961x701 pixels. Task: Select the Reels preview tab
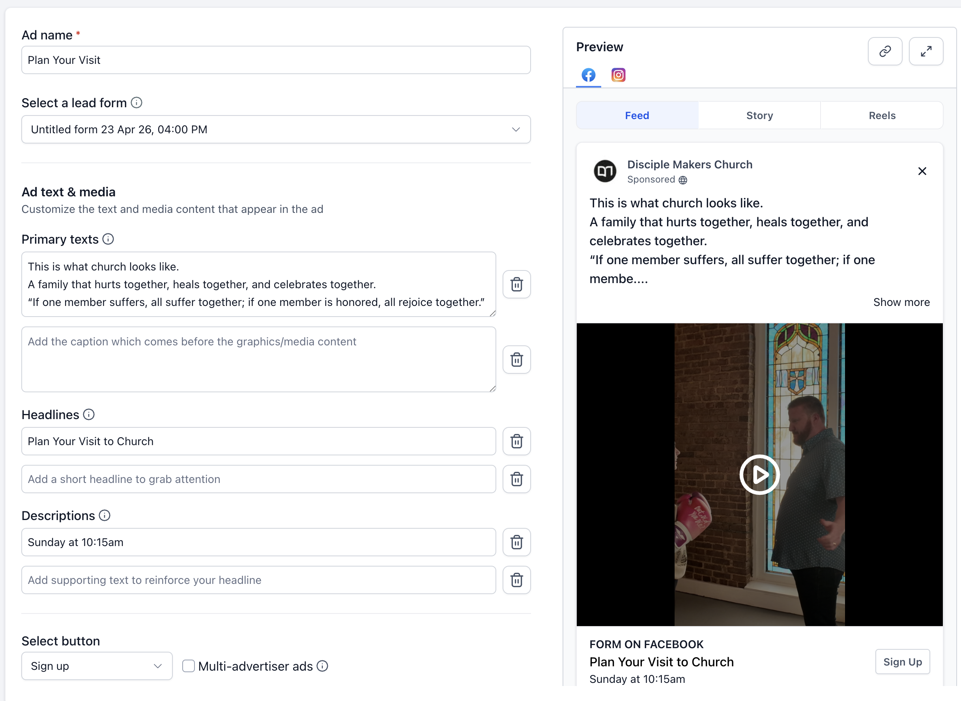(x=882, y=116)
